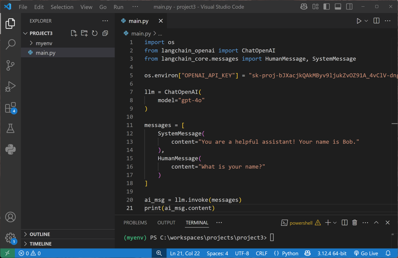The height and width of the screenshot is (258, 398).
Task: Toggle the secondary side bar
Action: pos(349,7)
